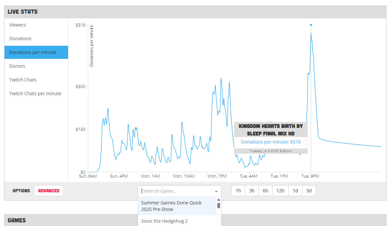Image resolution: width=389 pixels, height=226 pixels.
Task: Click the 'Mon, 7PM' axis label
Action: pos(217,176)
